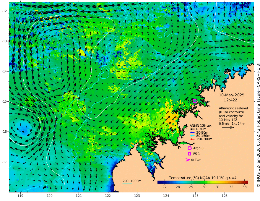
Task: Click the 0.5m/s (1kt 24h) scale text
Action: [232, 124]
